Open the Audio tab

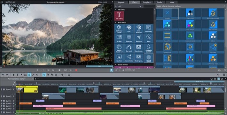160,2
